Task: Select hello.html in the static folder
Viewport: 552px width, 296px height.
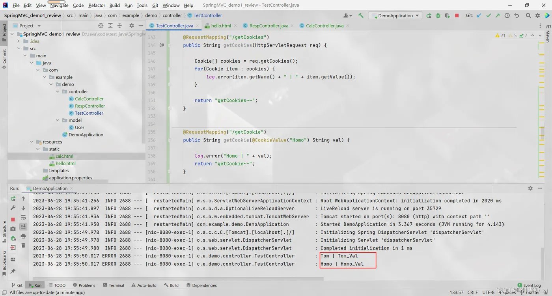Action: 65,163
